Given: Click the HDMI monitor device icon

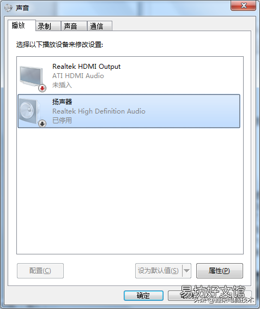Looking at the screenshot, I should point(32,77).
